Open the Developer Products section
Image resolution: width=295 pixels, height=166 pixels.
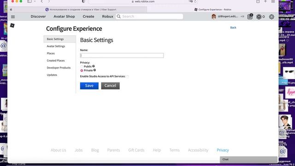59,68
